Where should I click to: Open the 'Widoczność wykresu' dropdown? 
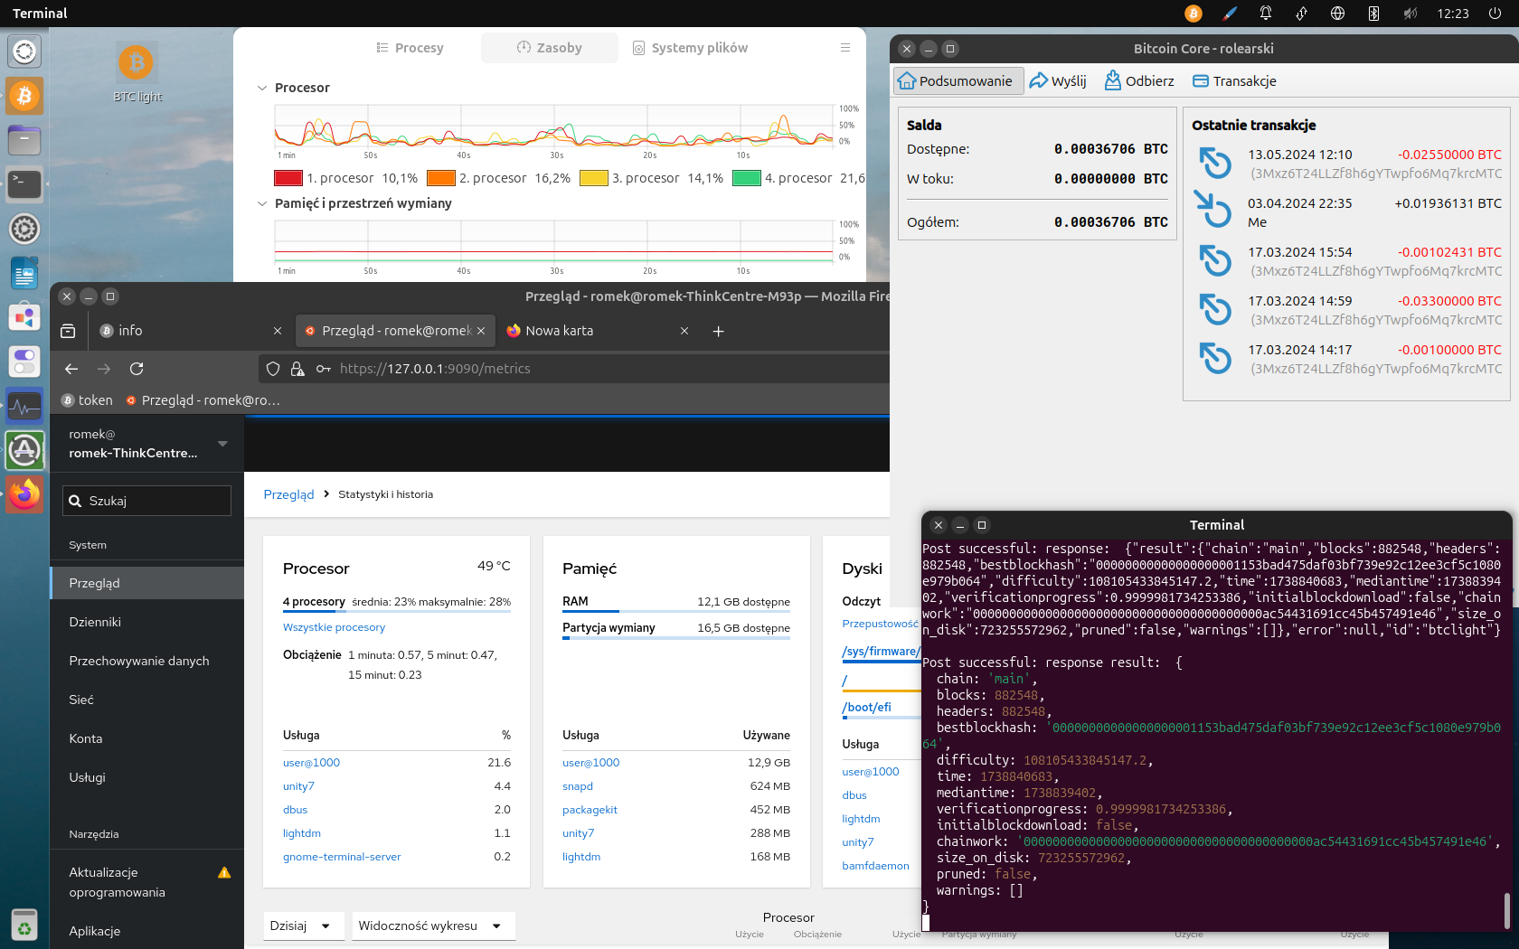(x=433, y=926)
